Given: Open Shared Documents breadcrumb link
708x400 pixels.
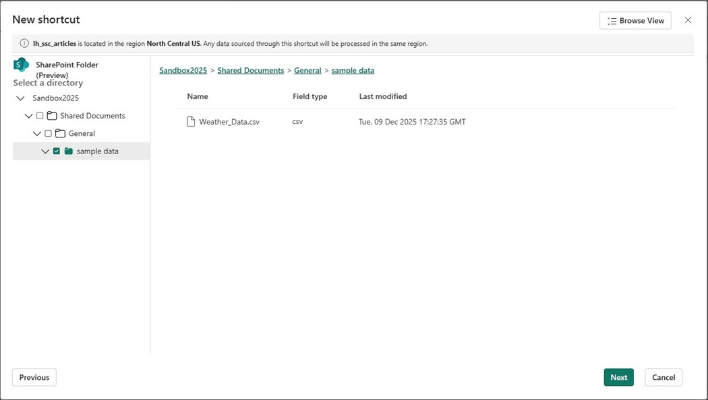Looking at the screenshot, I should (251, 70).
